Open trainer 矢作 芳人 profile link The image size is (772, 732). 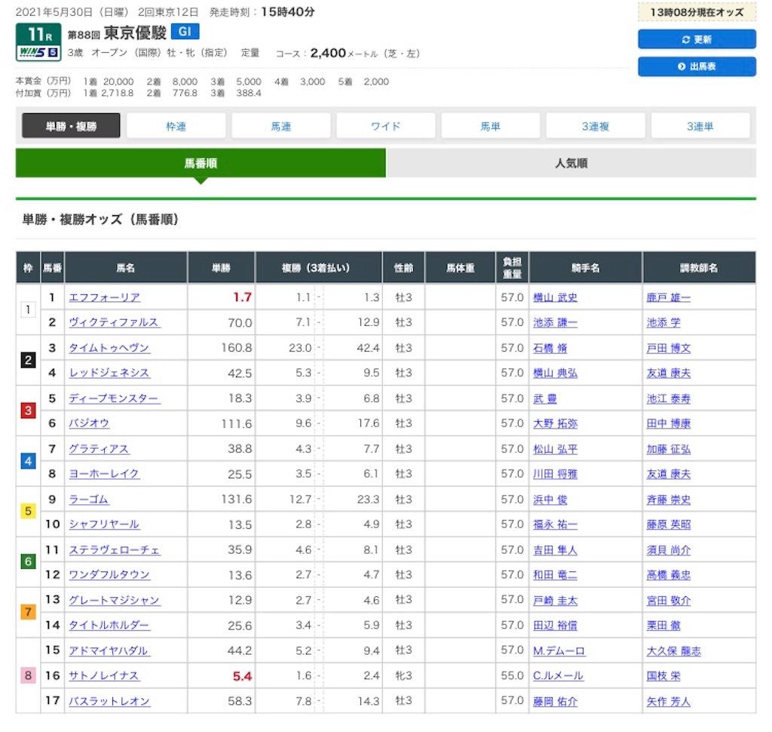668,701
